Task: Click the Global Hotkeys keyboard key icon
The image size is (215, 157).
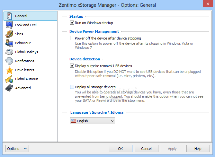Action: (x=9, y=52)
